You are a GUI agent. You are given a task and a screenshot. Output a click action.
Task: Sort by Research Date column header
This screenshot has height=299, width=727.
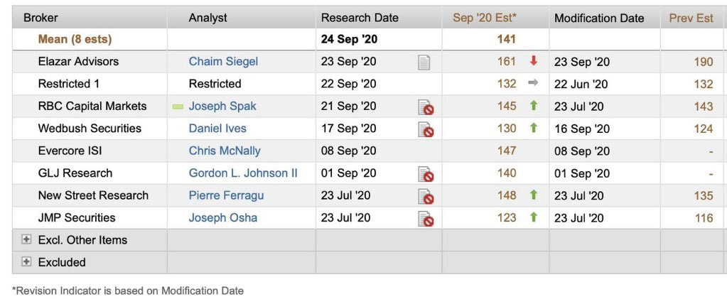360,18
